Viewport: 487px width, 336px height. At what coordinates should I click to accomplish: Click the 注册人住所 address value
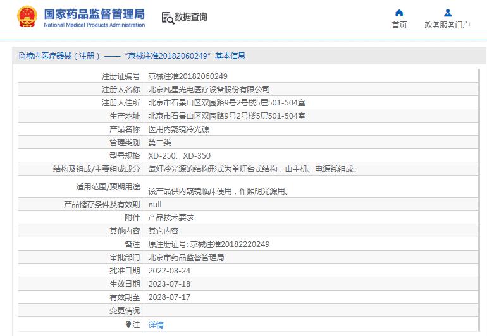pos(226,103)
